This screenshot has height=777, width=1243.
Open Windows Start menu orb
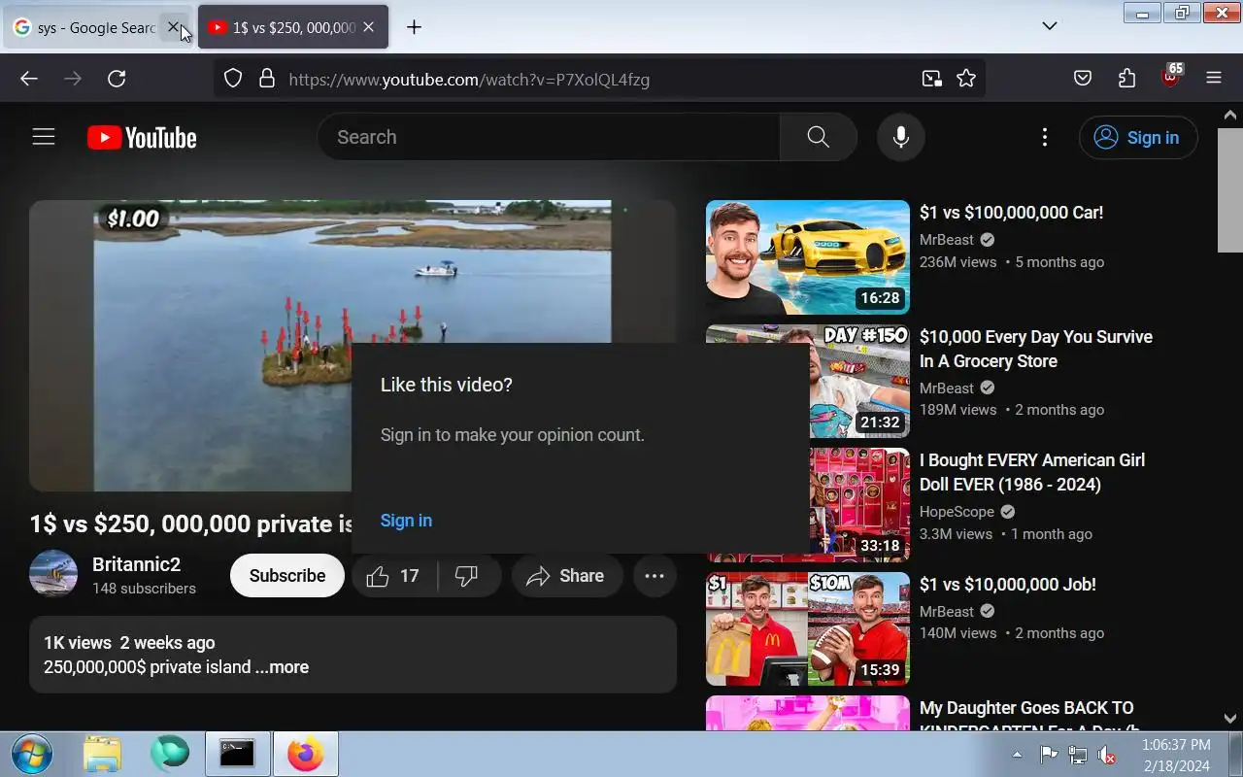coord(30,754)
